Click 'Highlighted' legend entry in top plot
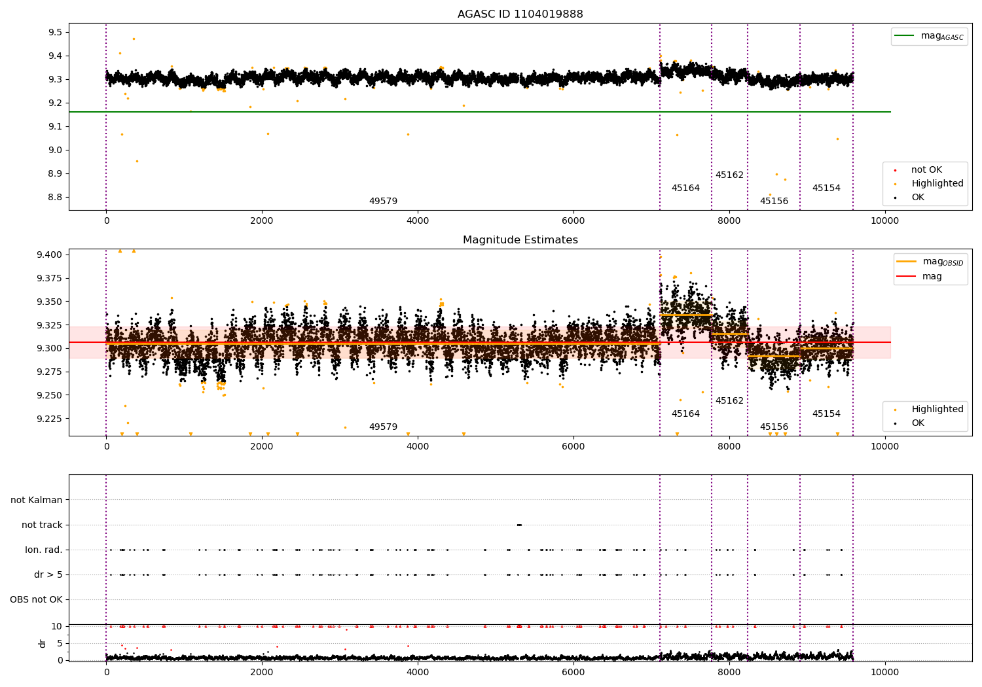 pyautogui.click(x=929, y=184)
